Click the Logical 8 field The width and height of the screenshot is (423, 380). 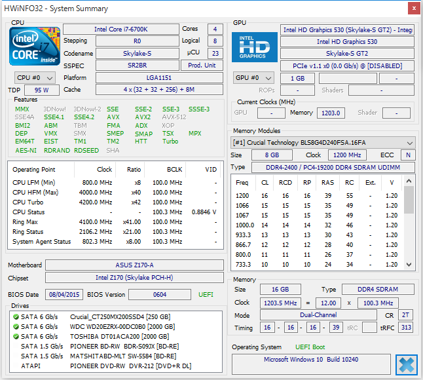pos(215,41)
